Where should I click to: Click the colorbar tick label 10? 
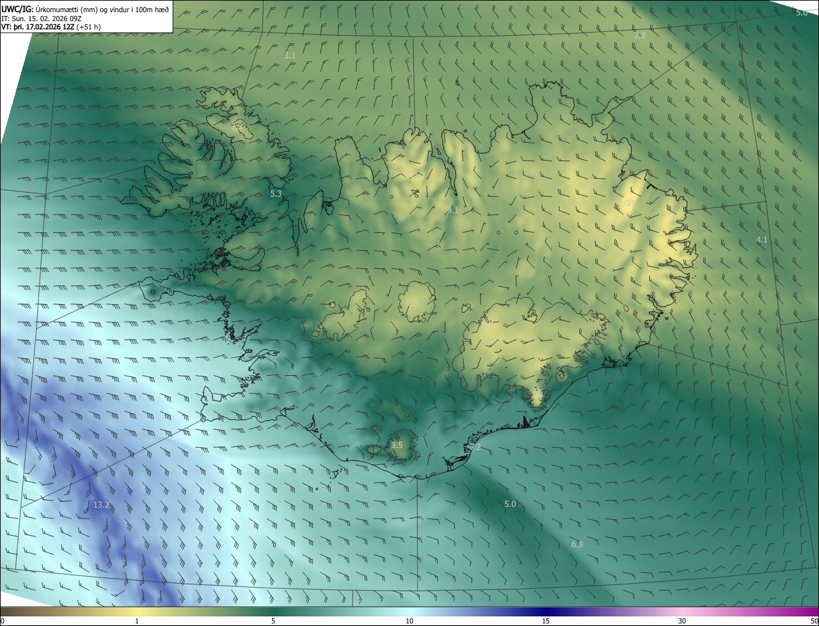pyautogui.click(x=409, y=622)
